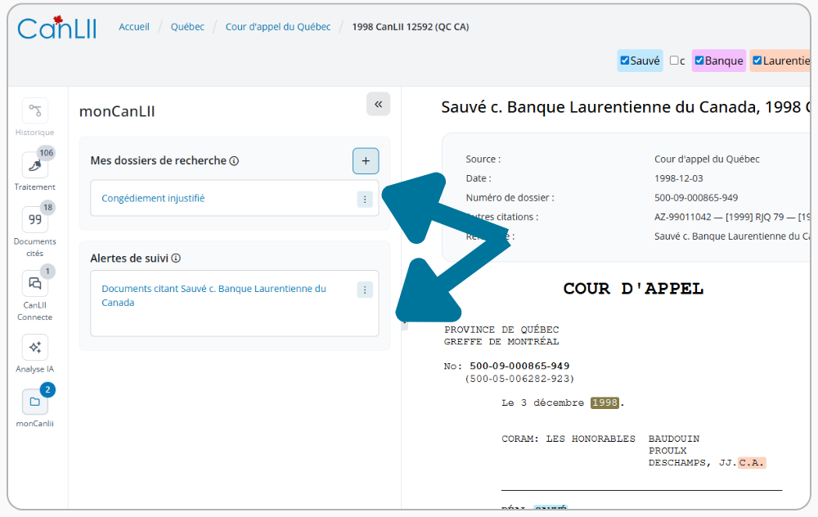Open options menu for the Sauvé alert
The height and width of the screenshot is (517, 818).
click(x=365, y=290)
